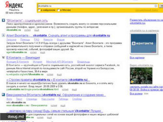This screenshot has height=122, width=163.
Task: Open the 'Новости' sitelink
Action: click(48, 40)
